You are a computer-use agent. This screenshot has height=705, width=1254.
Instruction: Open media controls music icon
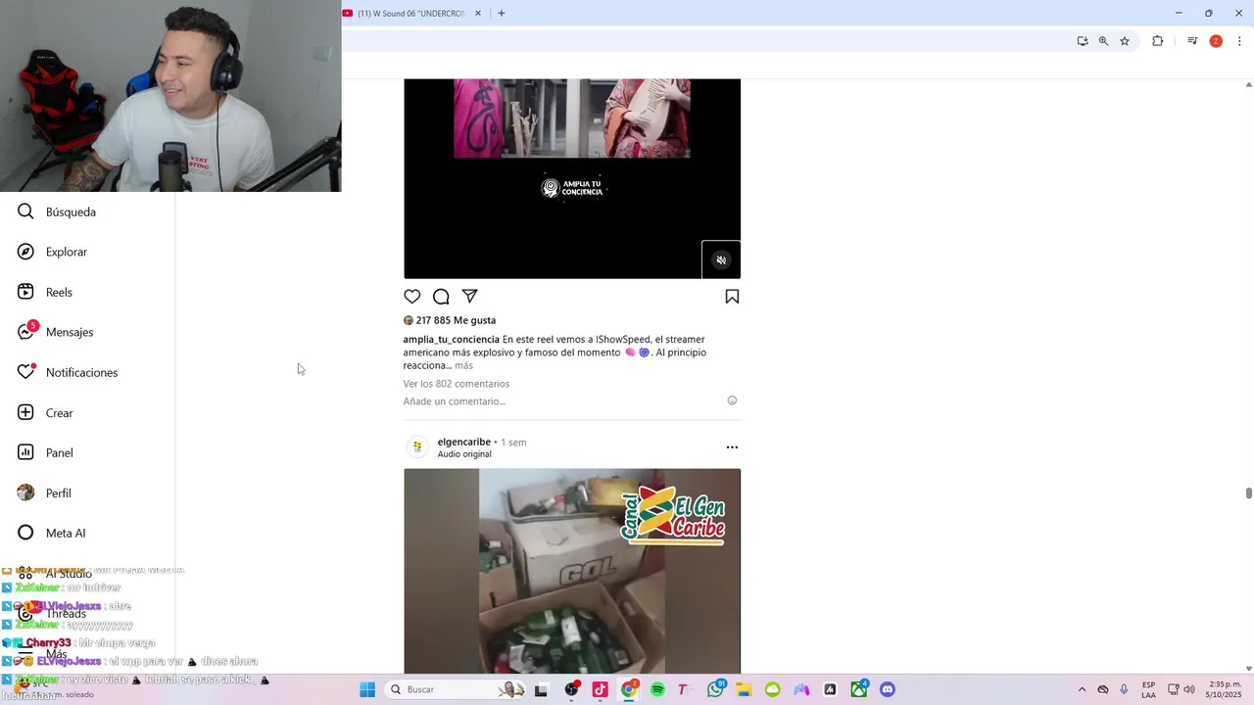[1192, 41]
